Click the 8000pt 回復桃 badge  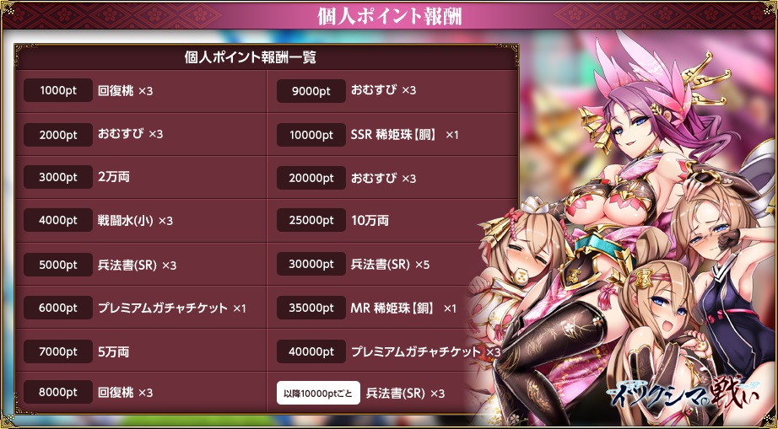pos(58,392)
